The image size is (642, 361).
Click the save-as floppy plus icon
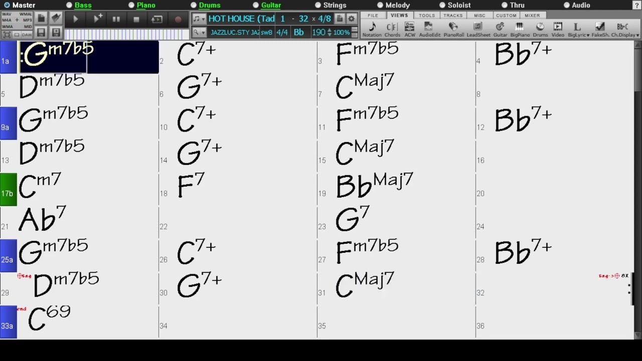[56, 33]
